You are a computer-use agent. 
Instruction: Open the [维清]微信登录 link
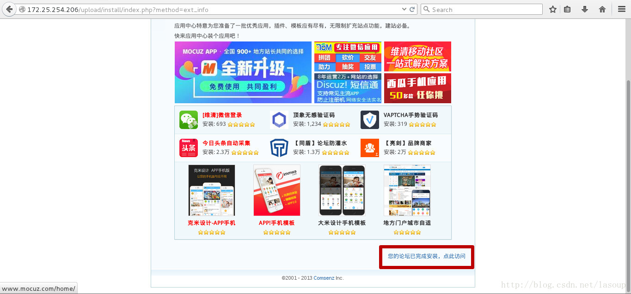pyautogui.click(x=222, y=115)
